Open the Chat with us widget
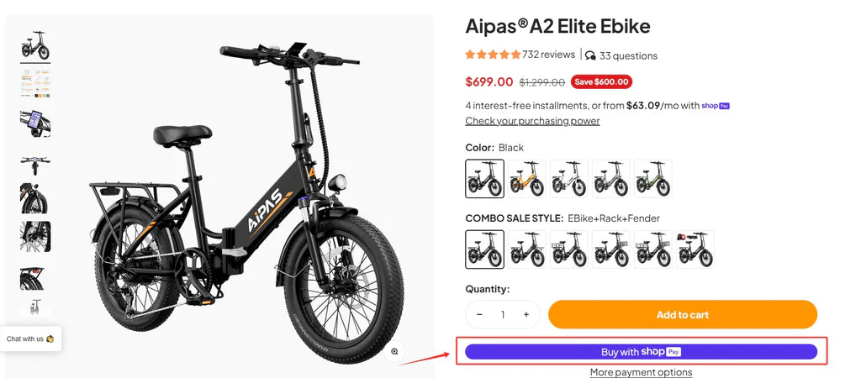 click(x=30, y=339)
